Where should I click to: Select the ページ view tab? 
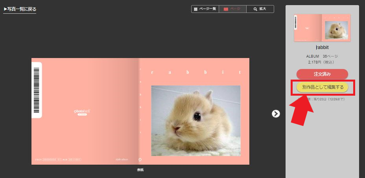(232, 9)
